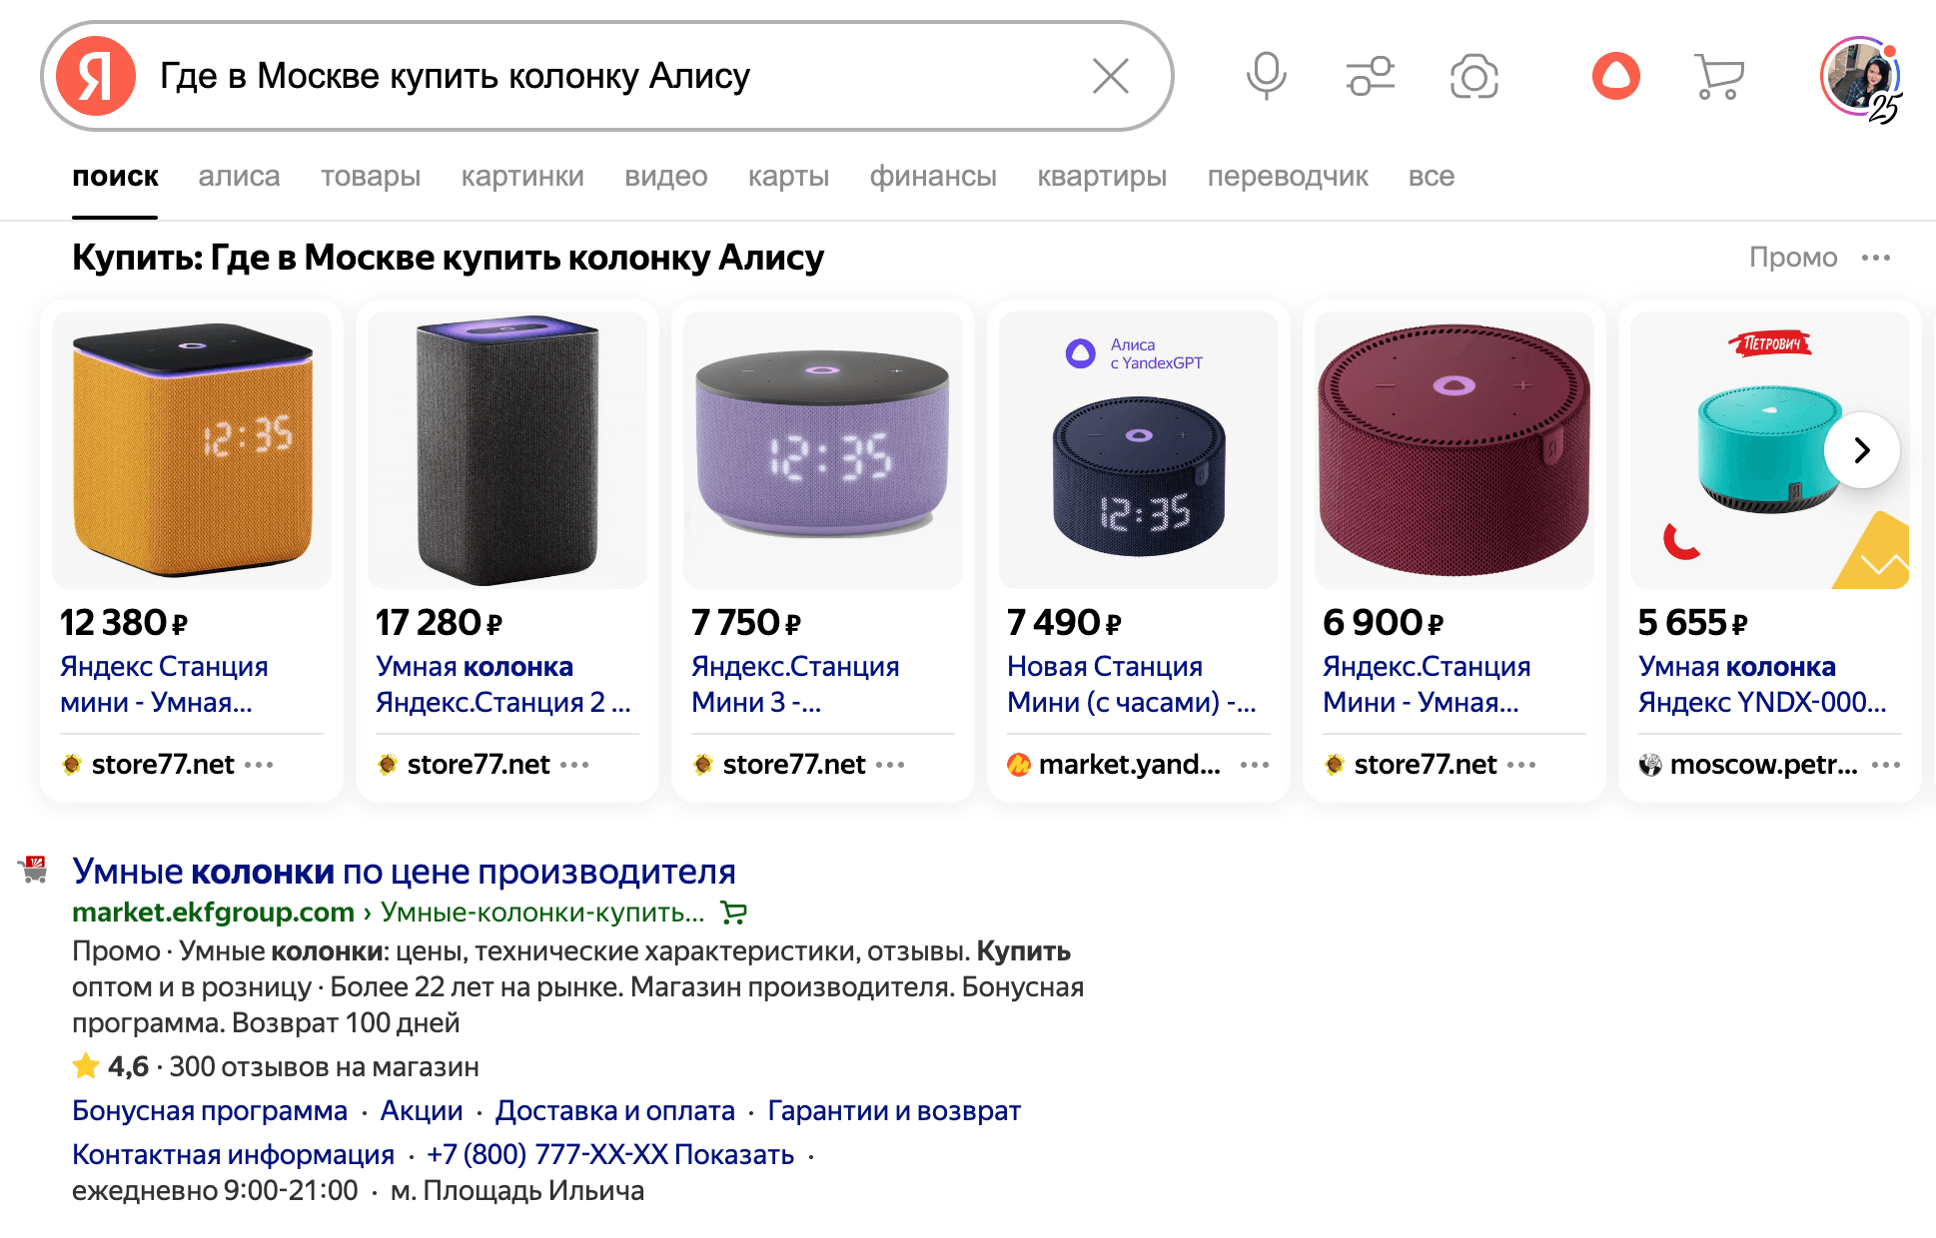Open the orange Яндекс Станция мини thumbnail

pyautogui.click(x=192, y=449)
